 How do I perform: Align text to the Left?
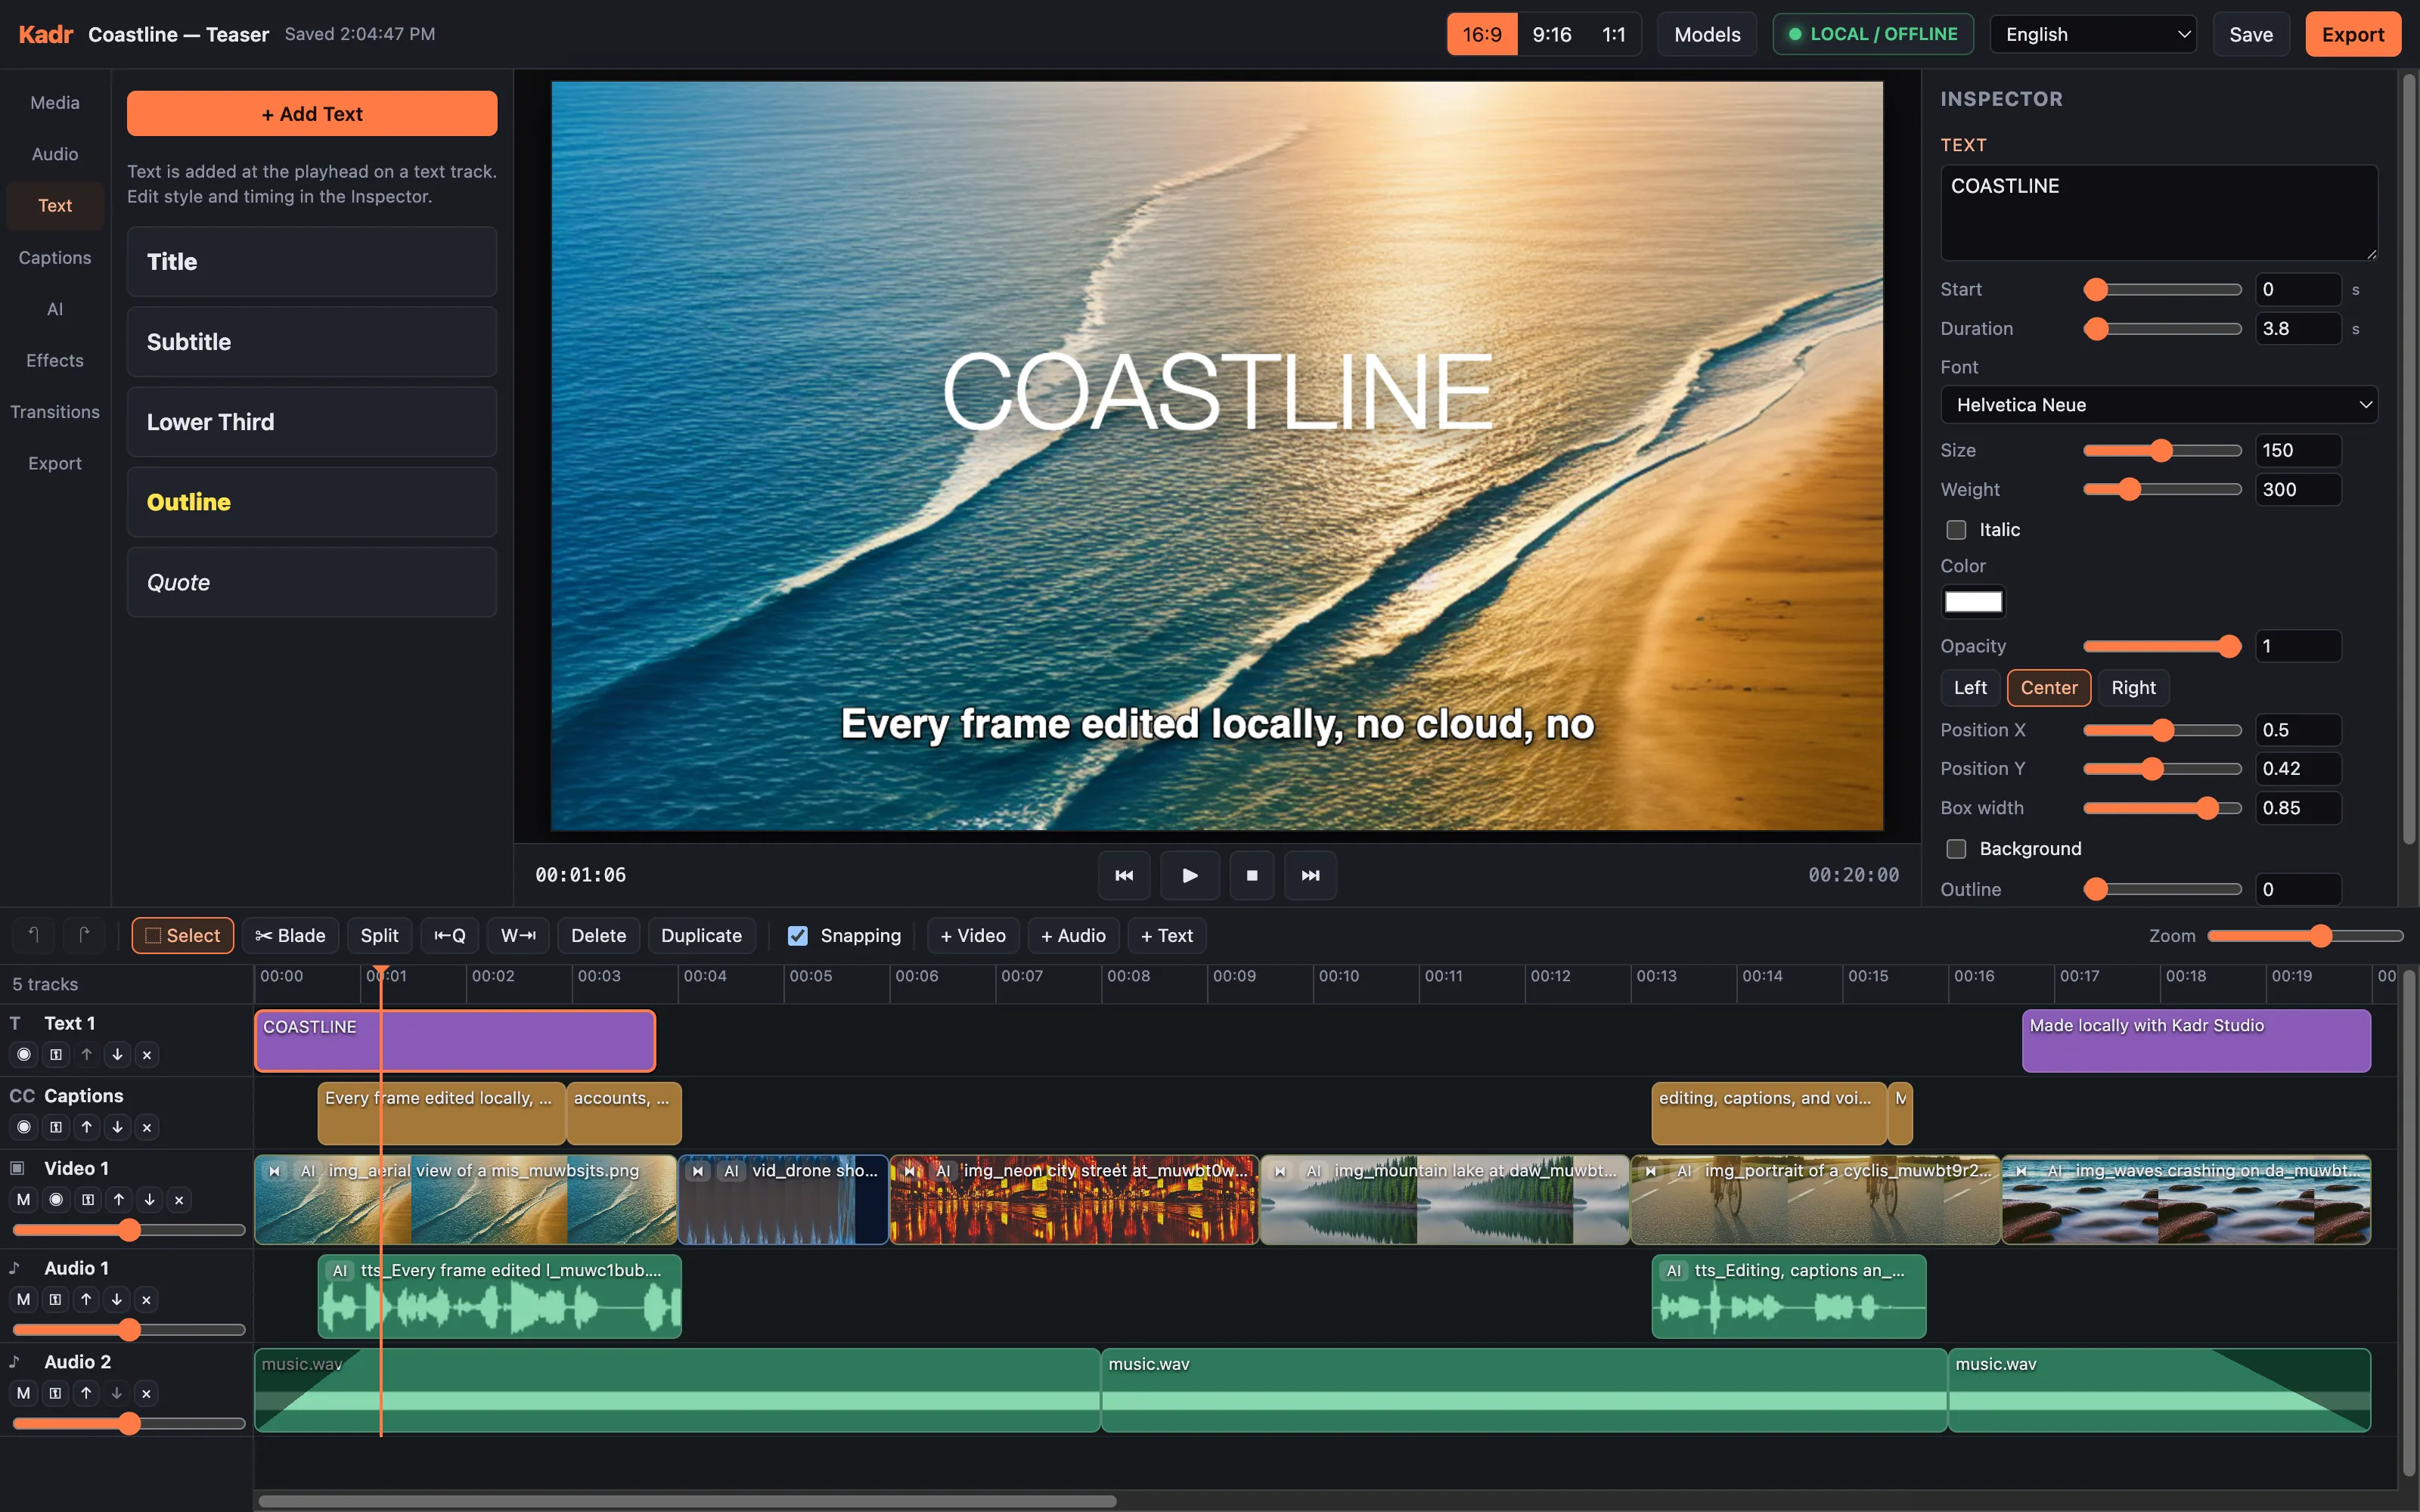[1970, 687]
